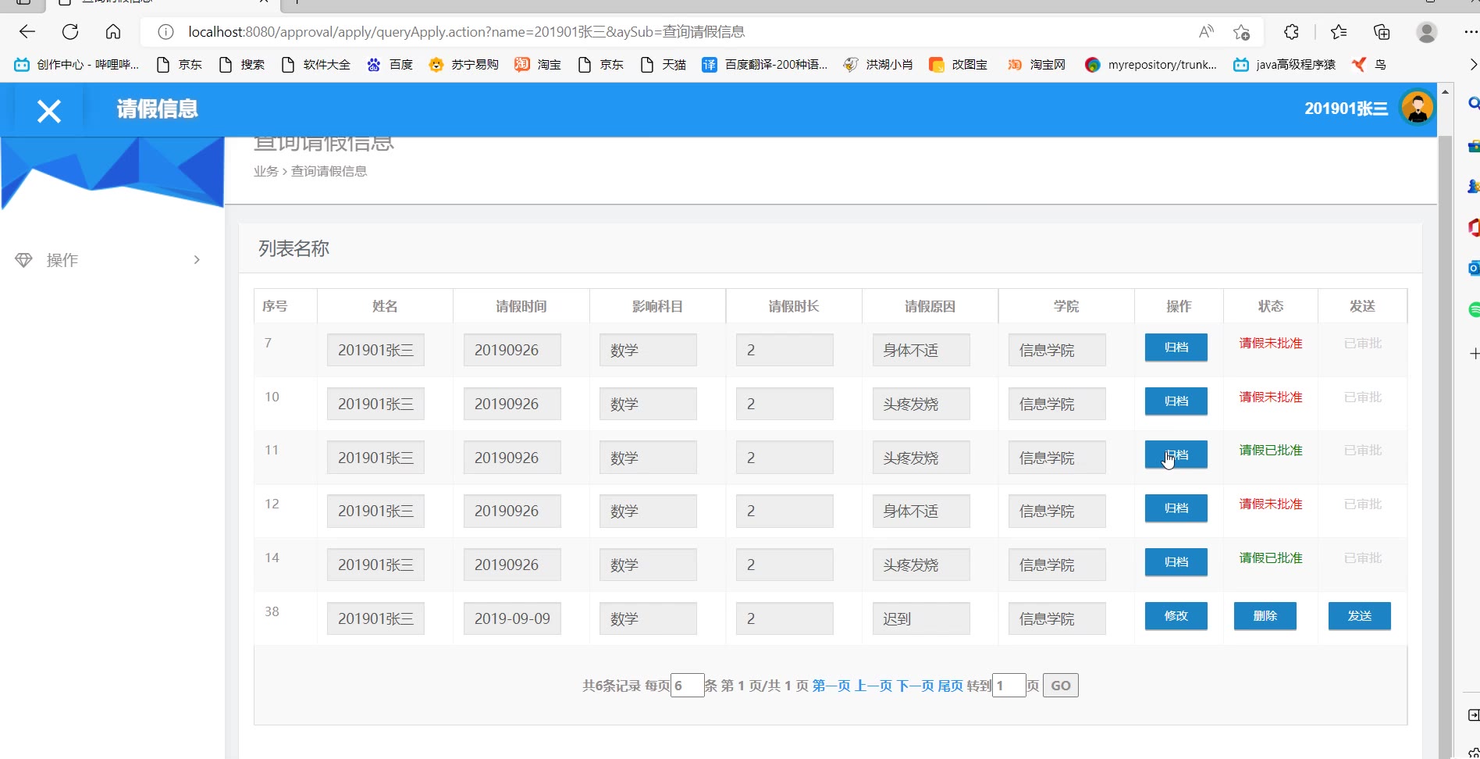1480x759 pixels.
Task: Add this page to favorites
Action: [1241, 32]
